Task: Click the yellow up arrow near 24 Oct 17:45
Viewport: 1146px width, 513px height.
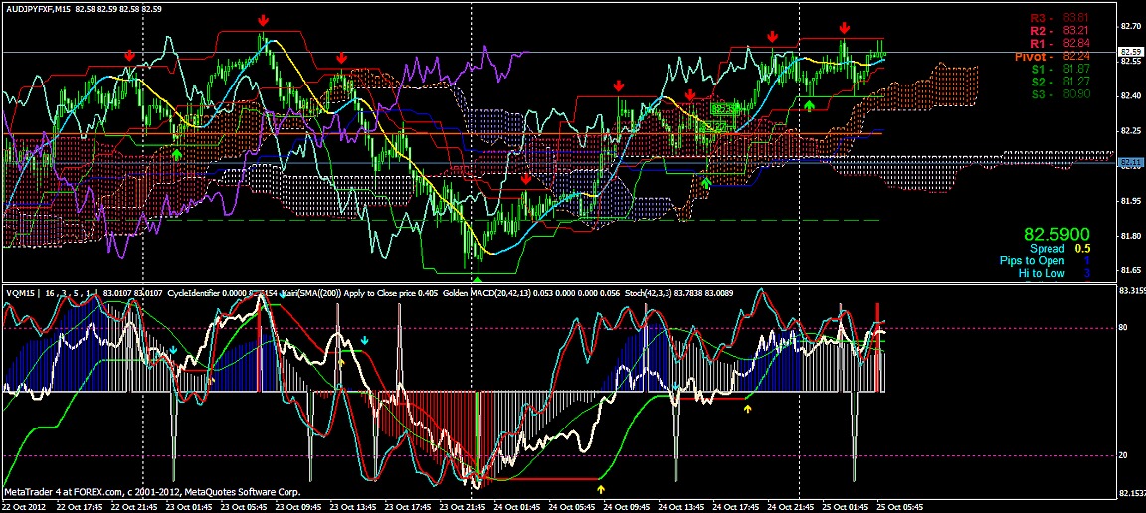Action: (x=748, y=408)
